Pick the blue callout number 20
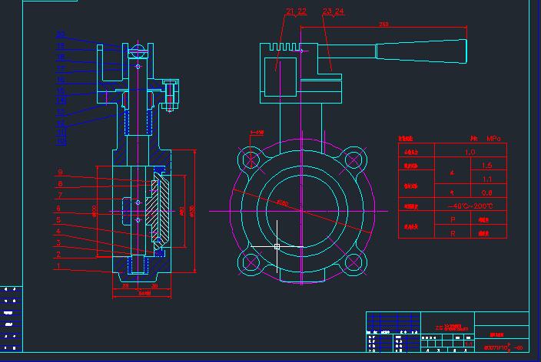541x362 pixels. click(61, 35)
